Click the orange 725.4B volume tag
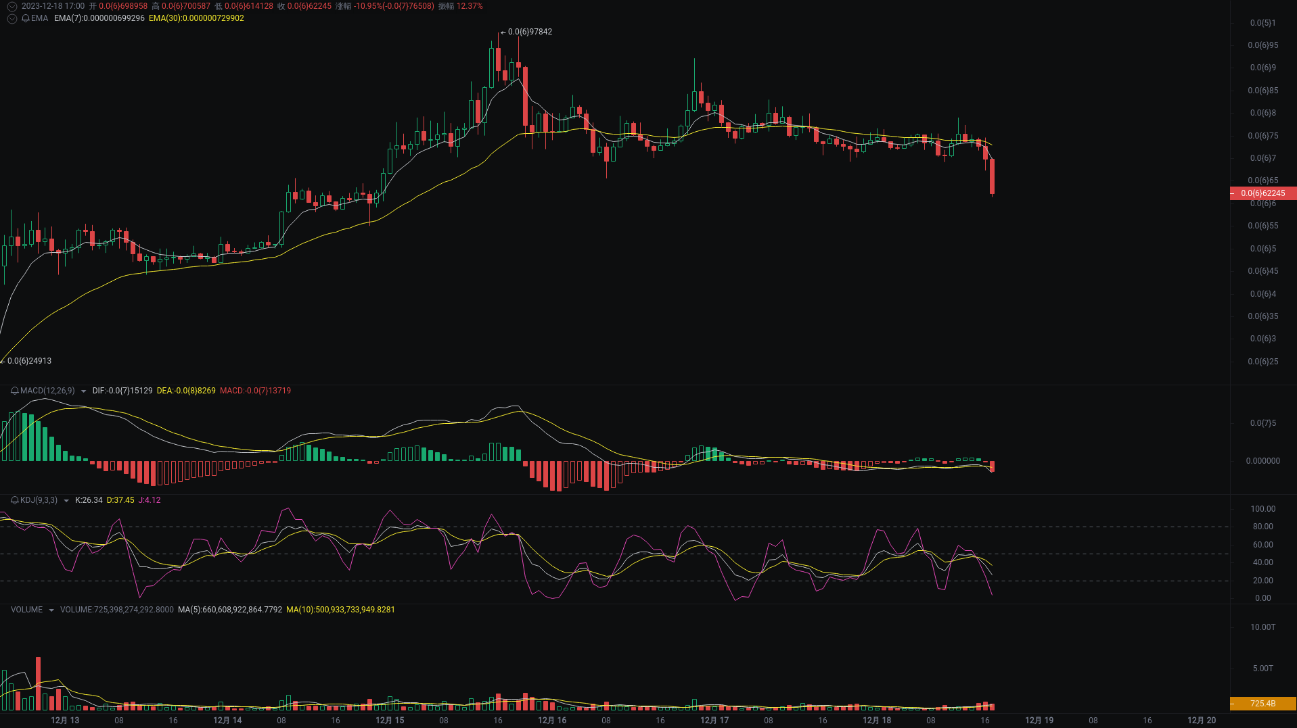The width and height of the screenshot is (1297, 728). [x=1262, y=704]
